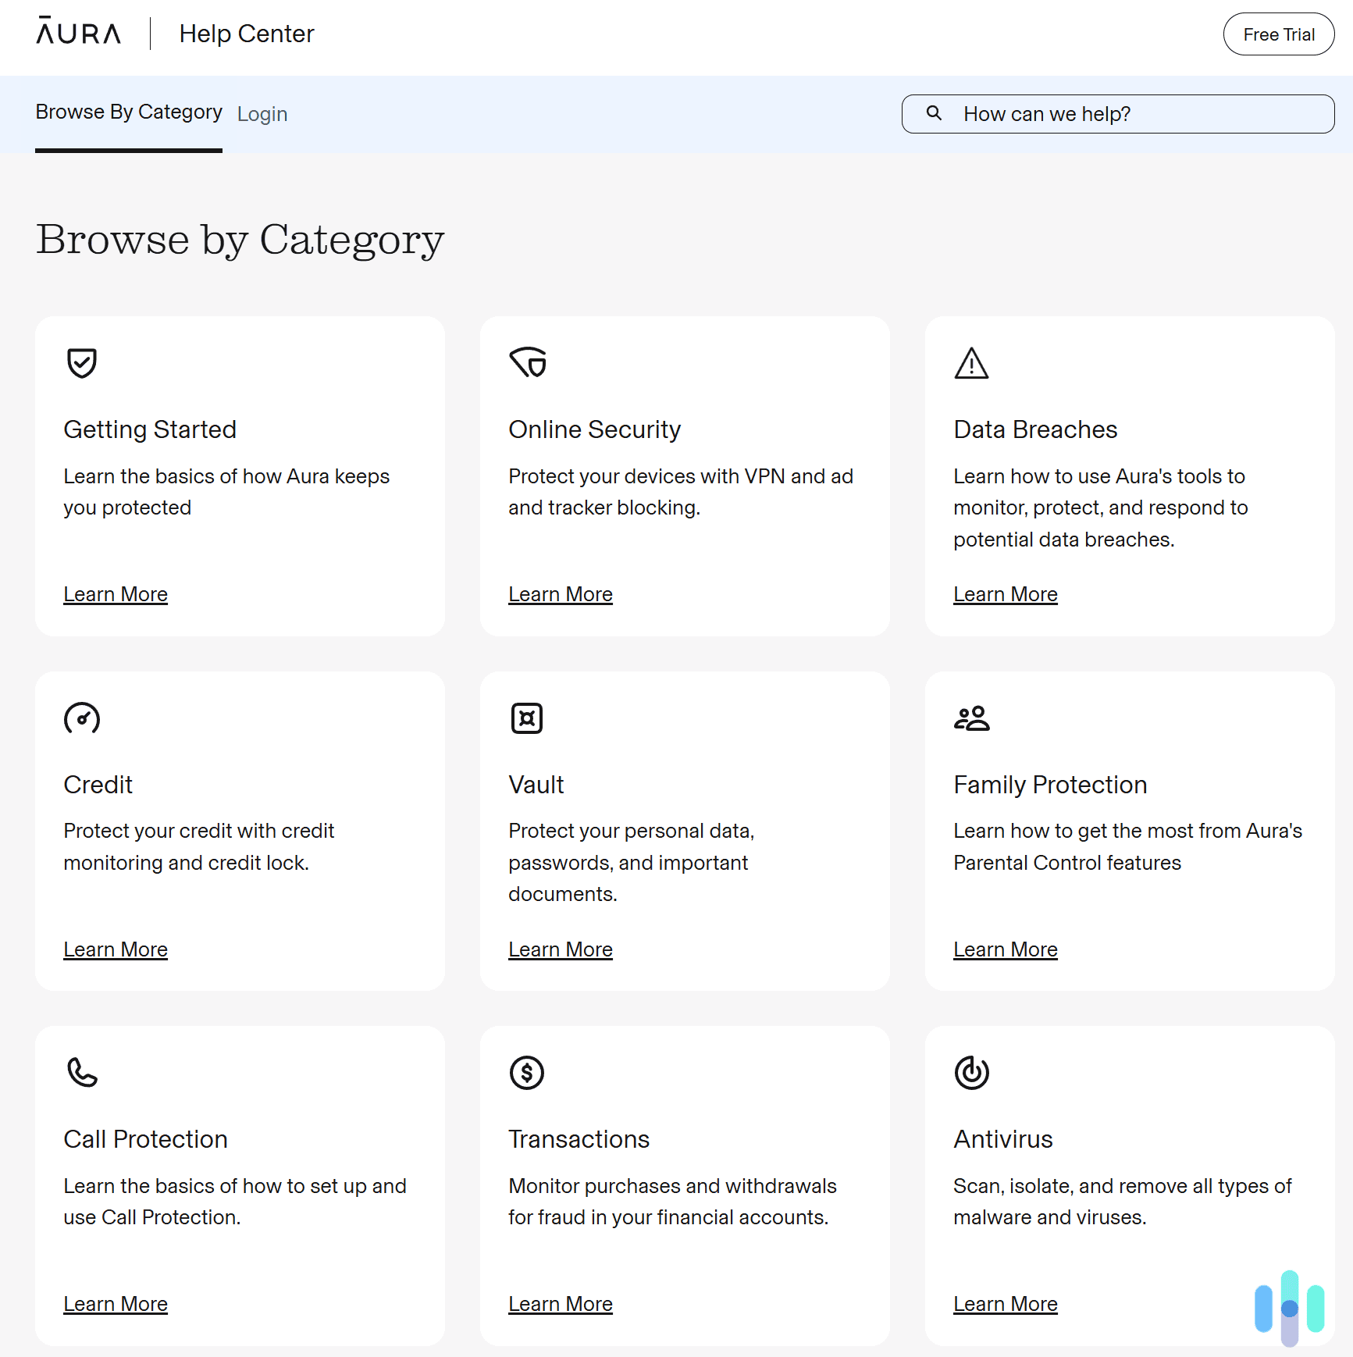The width and height of the screenshot is (1353, 1357).
Task: Click the Call Protection phone icon
Action: pos(81,1072)
